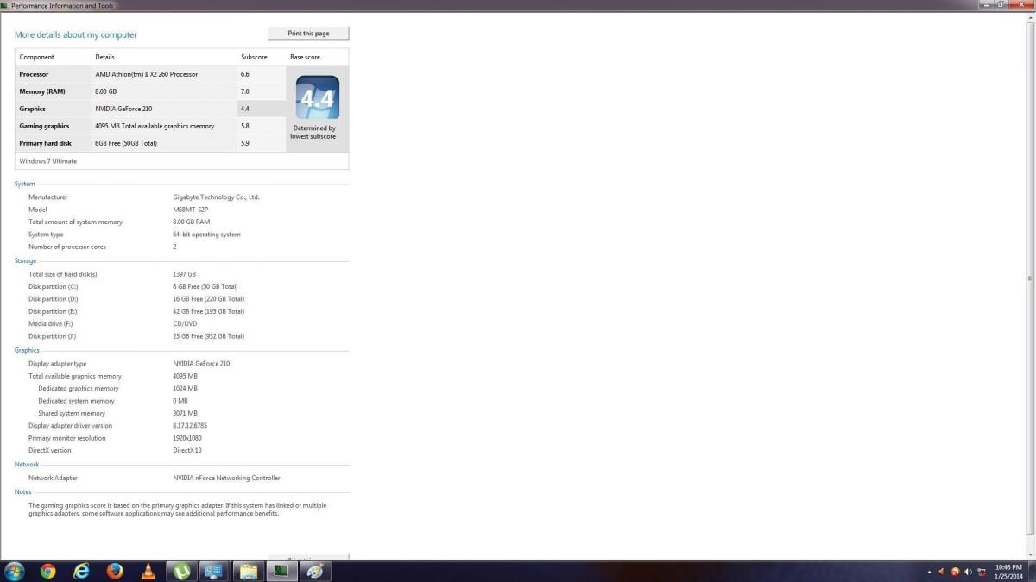Click the Show desktop strip by the clock
1036x582 pixels.
pyautogui.click(x=1031, y=572)
